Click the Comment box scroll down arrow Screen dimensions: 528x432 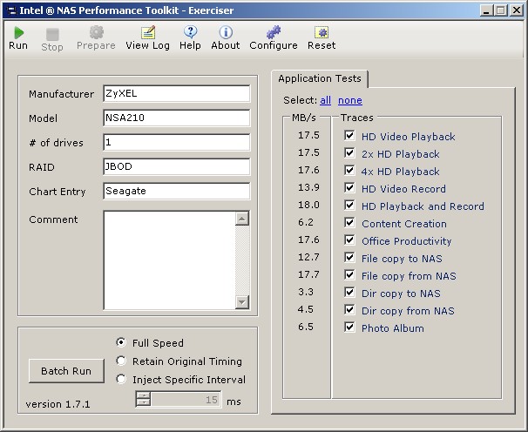point(242,302)
